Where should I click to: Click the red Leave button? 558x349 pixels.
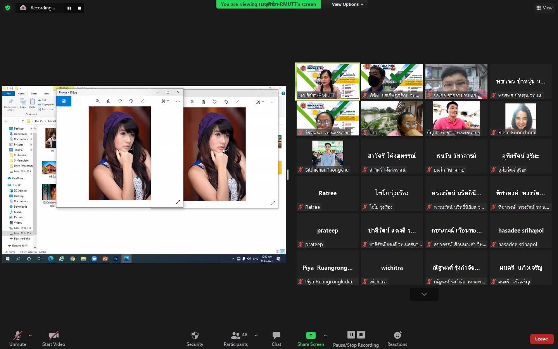pos(541,339)
